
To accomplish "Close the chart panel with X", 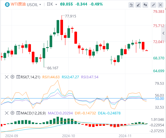I will tap(160, 5).
